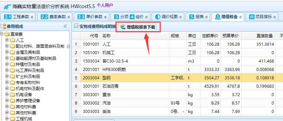Screen dimensions: 283x121
Task: Expand the 矿土料及制品 tree node
Action: point(7,76)
